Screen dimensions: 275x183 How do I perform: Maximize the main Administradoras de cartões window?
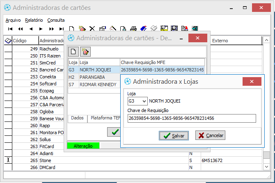[245, 8]
